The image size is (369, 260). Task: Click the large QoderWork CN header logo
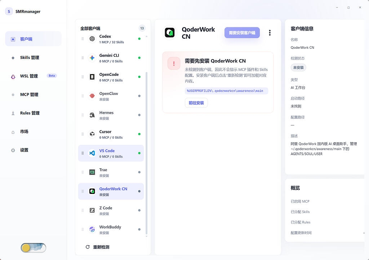click(x=170, y=32)
